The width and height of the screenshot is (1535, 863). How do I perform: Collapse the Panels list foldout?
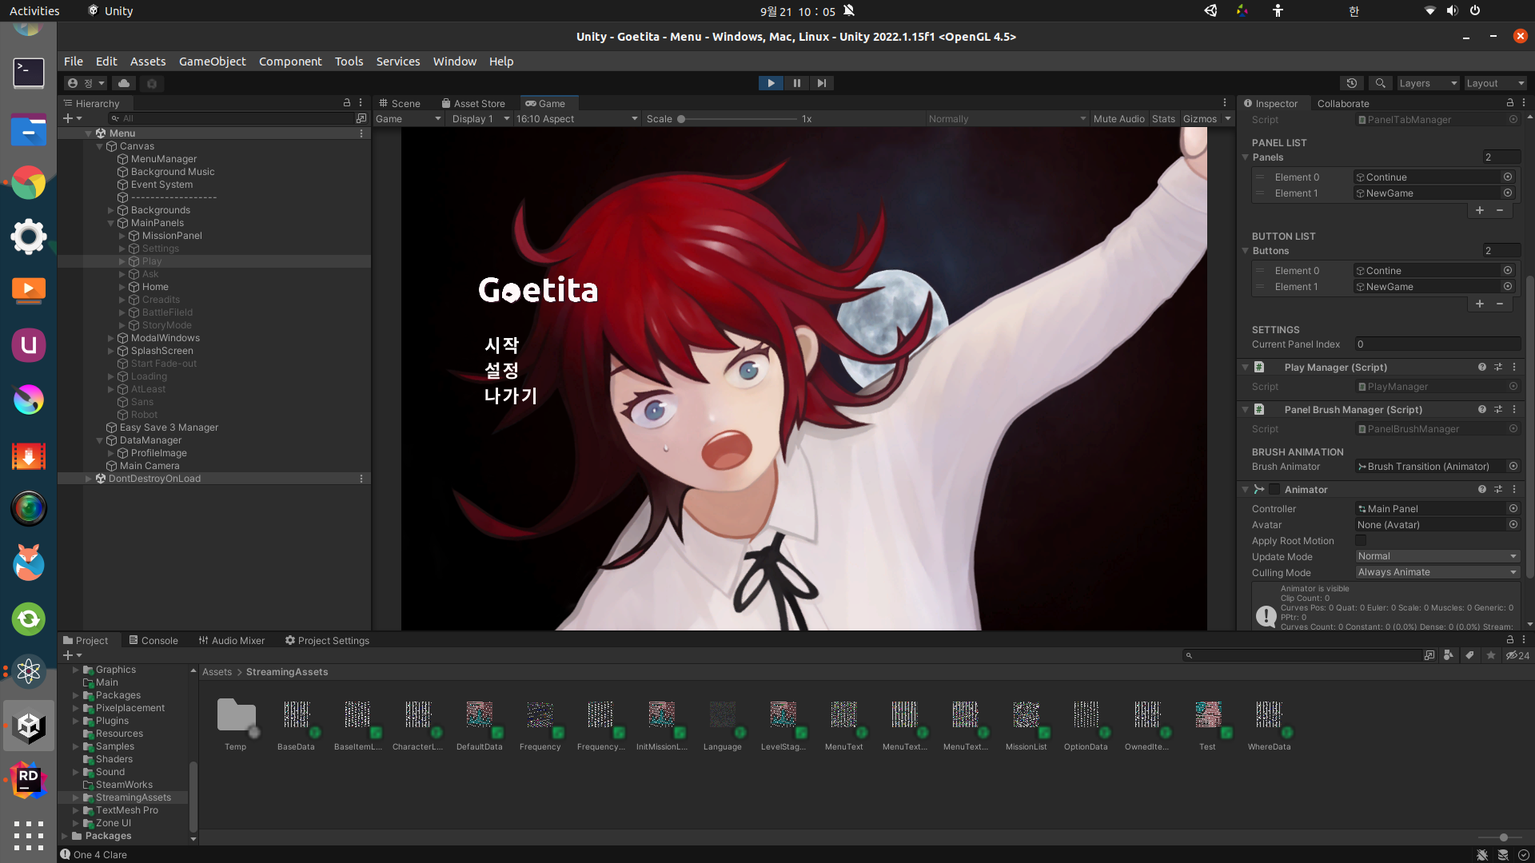1245,157
